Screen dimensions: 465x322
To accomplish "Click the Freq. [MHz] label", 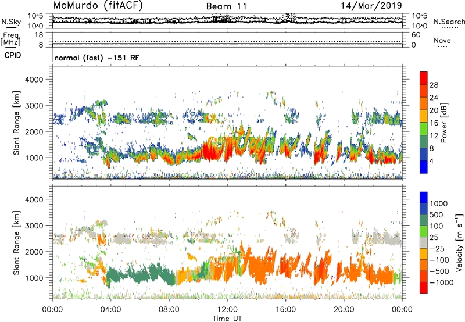I will click(x=10, y=40).
